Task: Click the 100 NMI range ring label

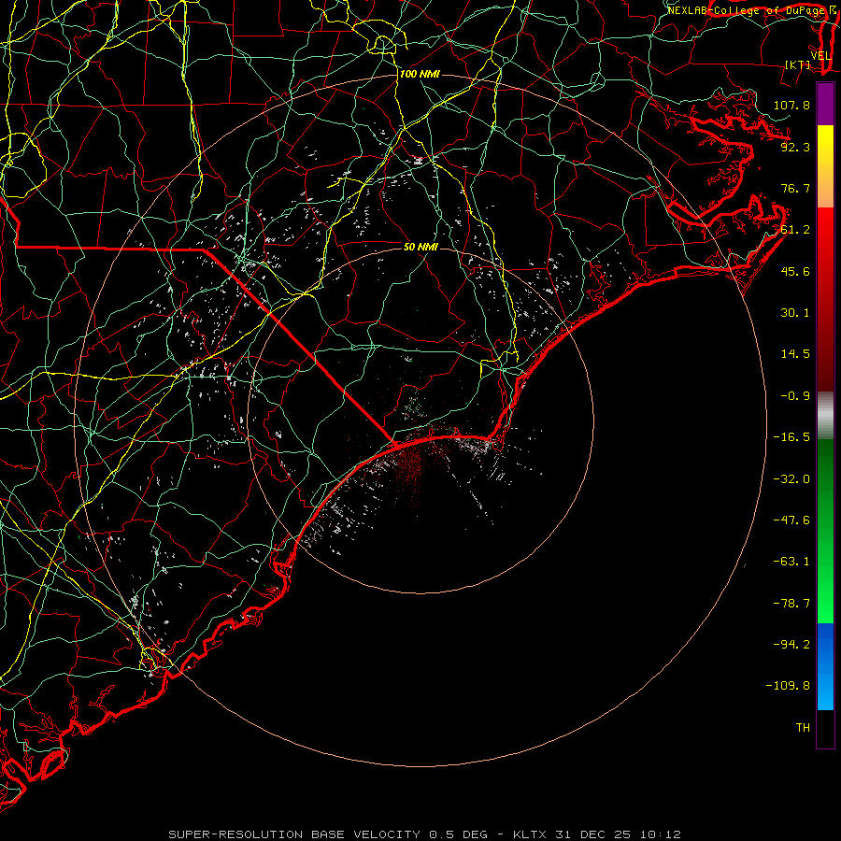Action: point(420,74)
